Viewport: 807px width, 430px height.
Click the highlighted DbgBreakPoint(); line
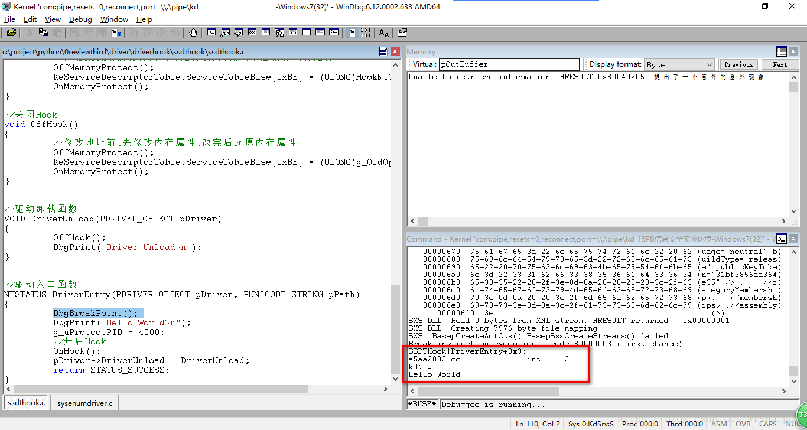click(x=98, y=313)
